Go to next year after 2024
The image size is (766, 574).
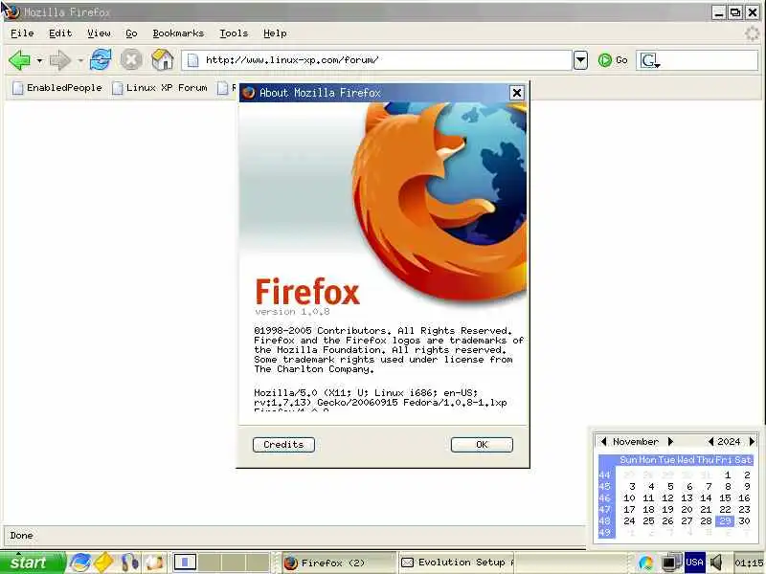click(x=752, y=442)
